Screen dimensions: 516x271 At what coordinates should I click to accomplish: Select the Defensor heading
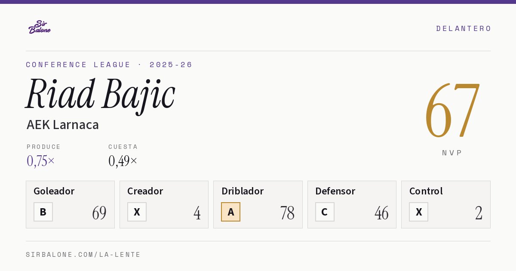tap(335, 191)
